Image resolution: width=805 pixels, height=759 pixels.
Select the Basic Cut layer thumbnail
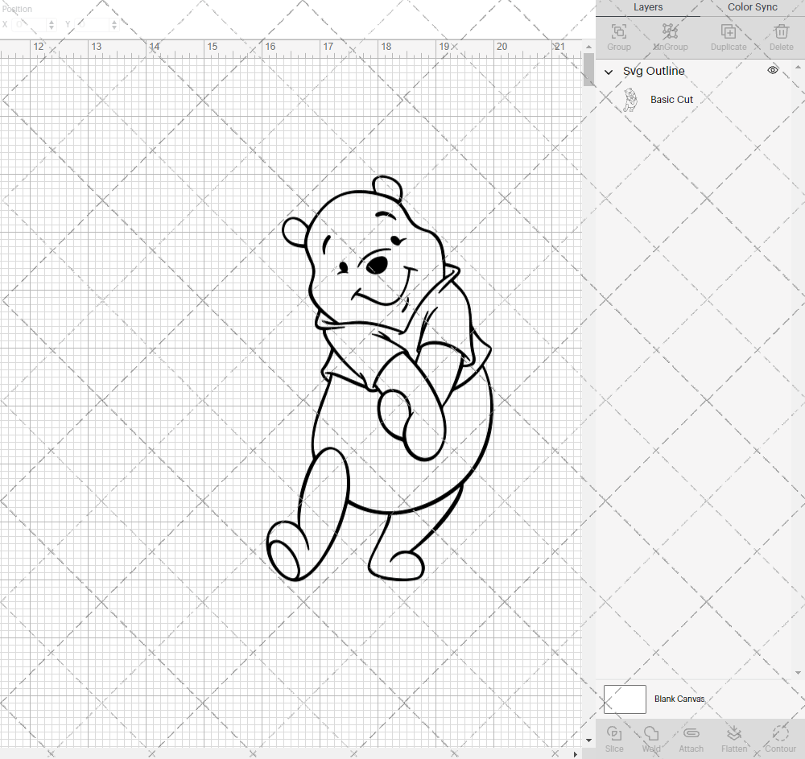pyautogui.click(x=630, y=100)
